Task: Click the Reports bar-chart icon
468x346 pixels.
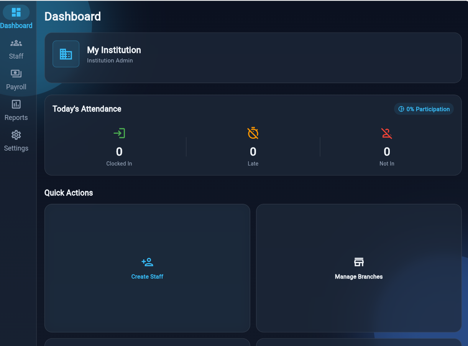Action: 16,104
